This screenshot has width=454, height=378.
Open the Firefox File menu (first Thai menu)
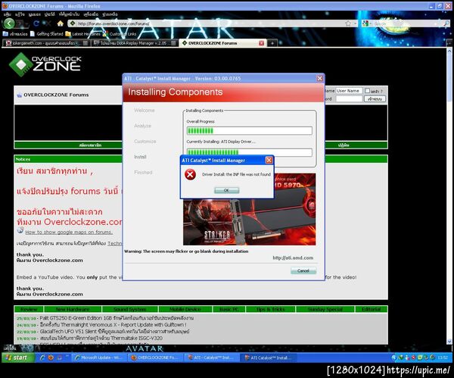point(8,14)
